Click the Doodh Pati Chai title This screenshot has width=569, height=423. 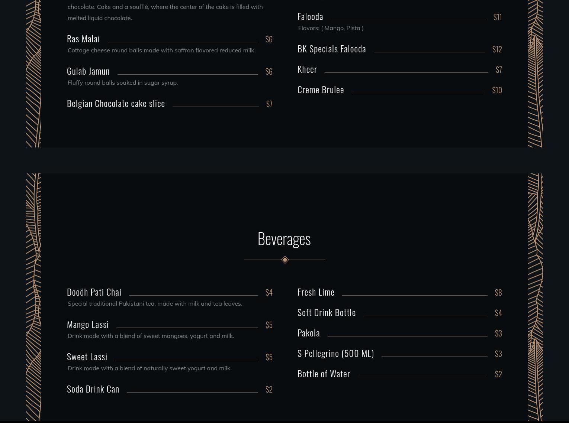click(x=94, y=292)
